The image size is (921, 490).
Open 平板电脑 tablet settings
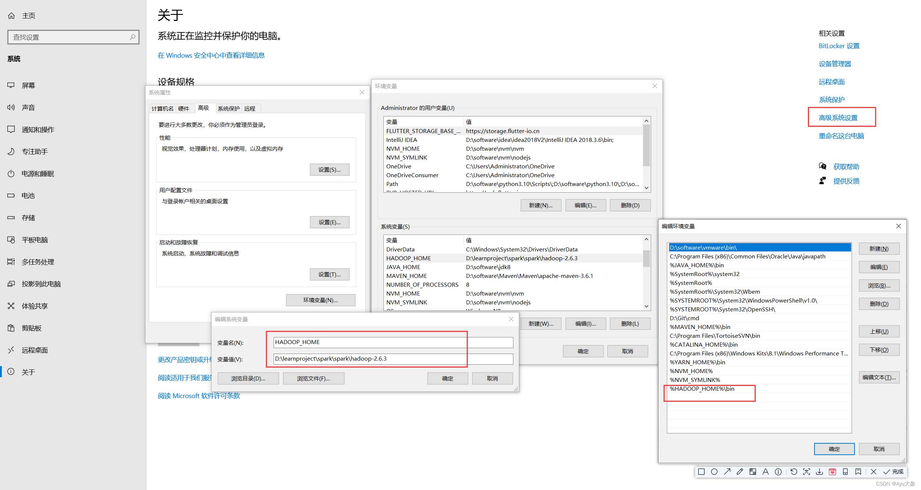28,240
